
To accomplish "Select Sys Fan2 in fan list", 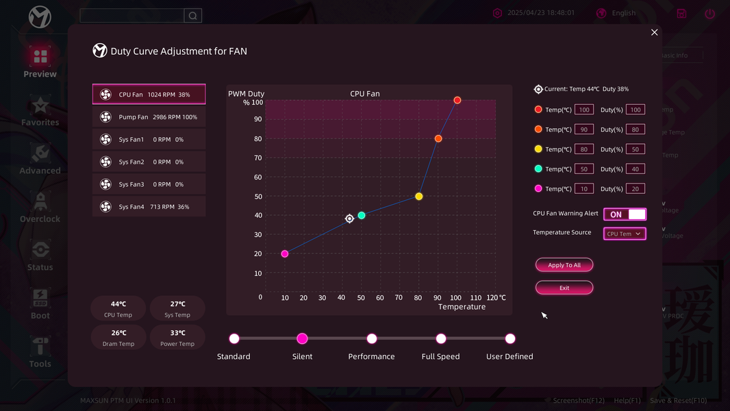I will point(149,162).
